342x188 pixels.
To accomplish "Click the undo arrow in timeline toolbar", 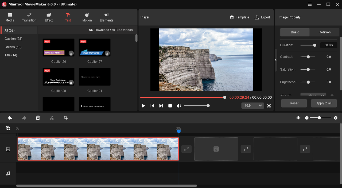I will [10, 118].
